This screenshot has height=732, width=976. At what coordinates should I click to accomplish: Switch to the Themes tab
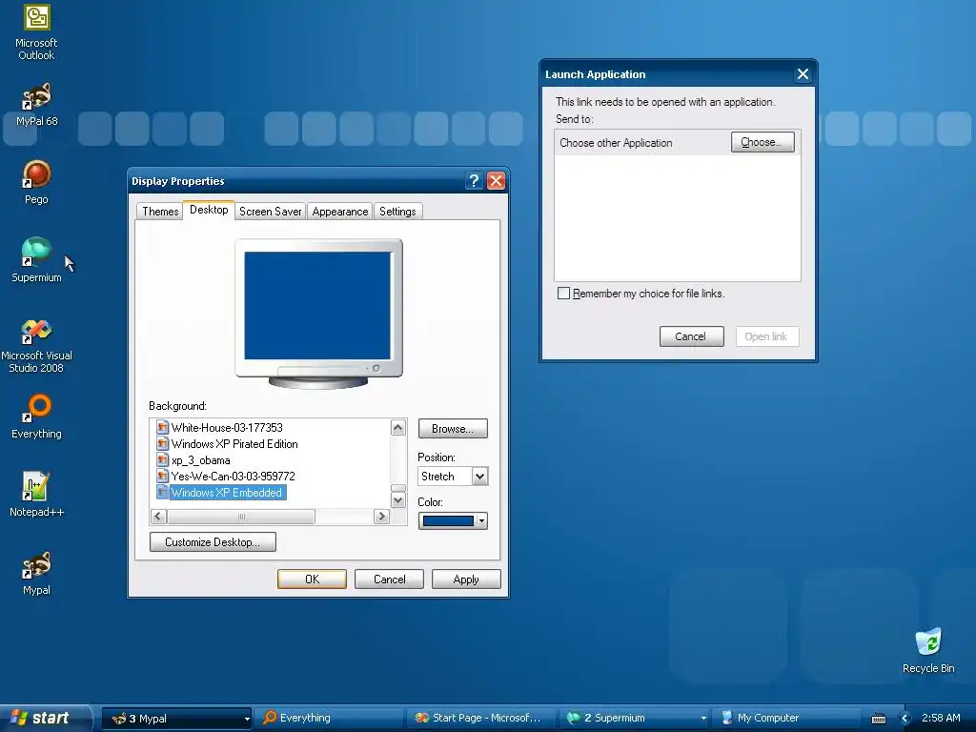(160, 212)
